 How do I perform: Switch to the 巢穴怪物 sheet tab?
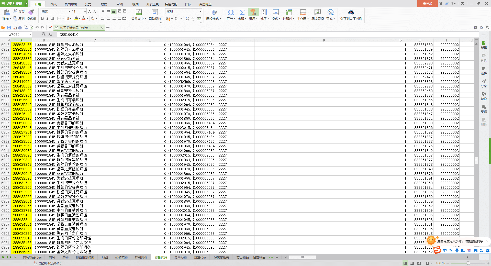point(181,257)
